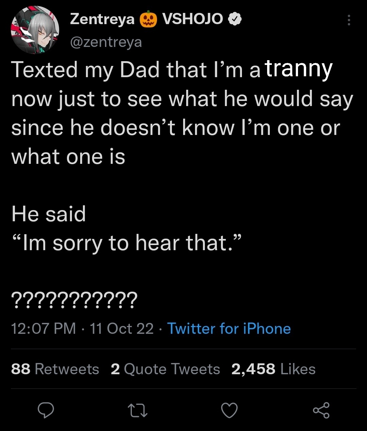Click the pumpkin emoji in display name

(148, 19)
